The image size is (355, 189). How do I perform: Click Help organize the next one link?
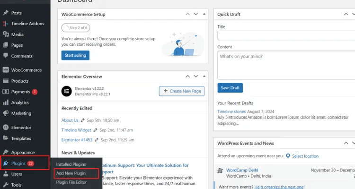point(279,187)
